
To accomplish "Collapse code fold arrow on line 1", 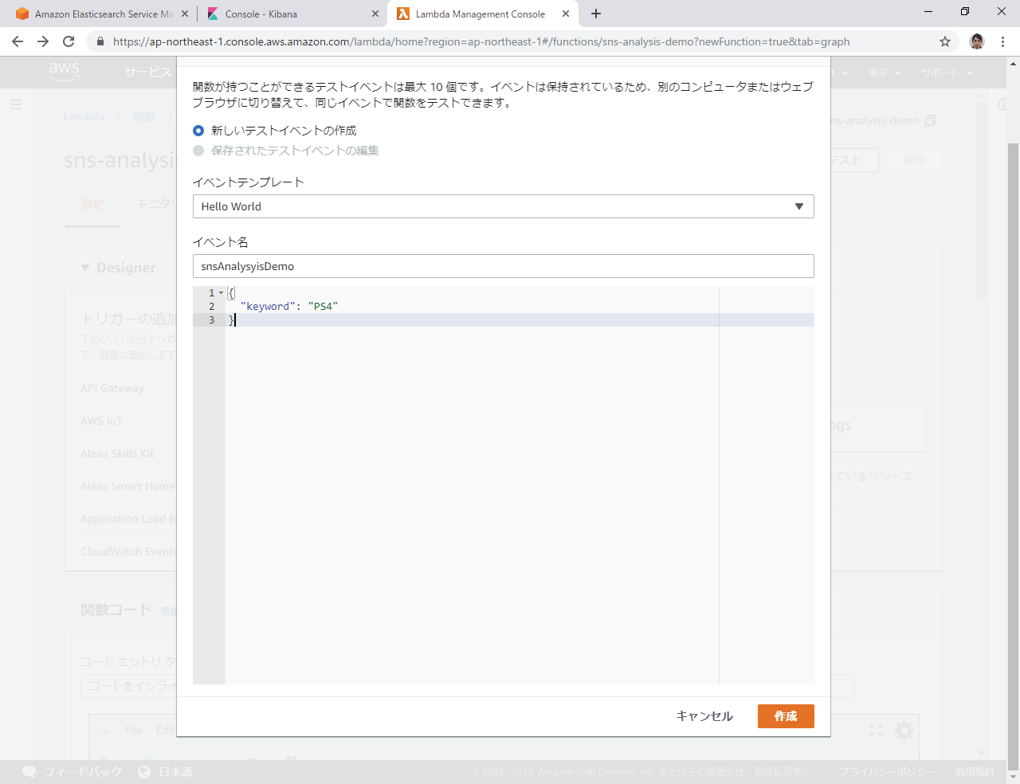I will click(x=221, y=293).
